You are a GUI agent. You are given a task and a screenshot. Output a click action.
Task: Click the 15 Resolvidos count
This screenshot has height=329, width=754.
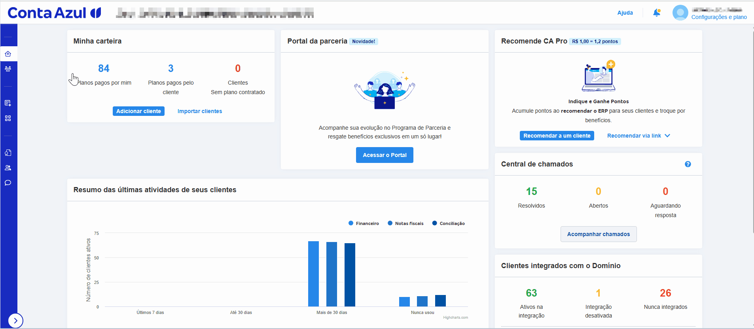point(531,191)
